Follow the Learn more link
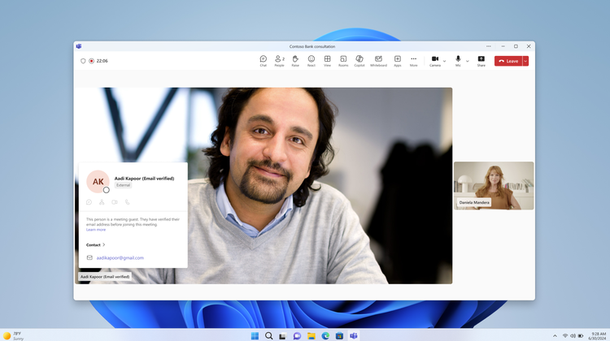The height and width of the screenshot is (341, 610). click(96, 230)
